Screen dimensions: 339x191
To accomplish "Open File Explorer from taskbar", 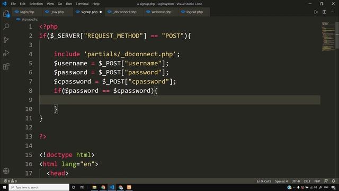I will point(94,187).
